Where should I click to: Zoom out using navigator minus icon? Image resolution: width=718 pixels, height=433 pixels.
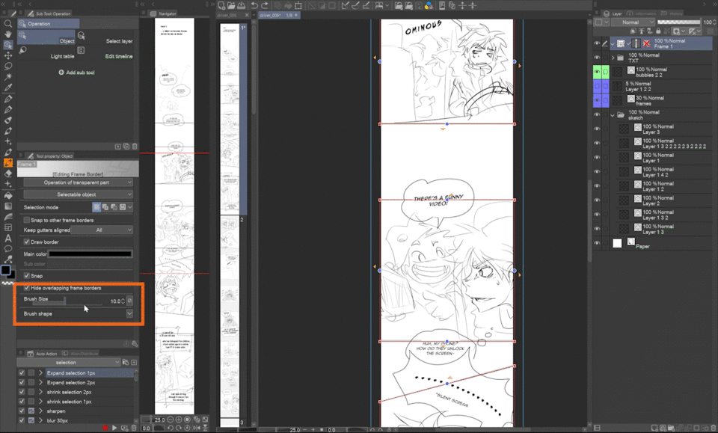pyautogui.click(x=171, y=420)
